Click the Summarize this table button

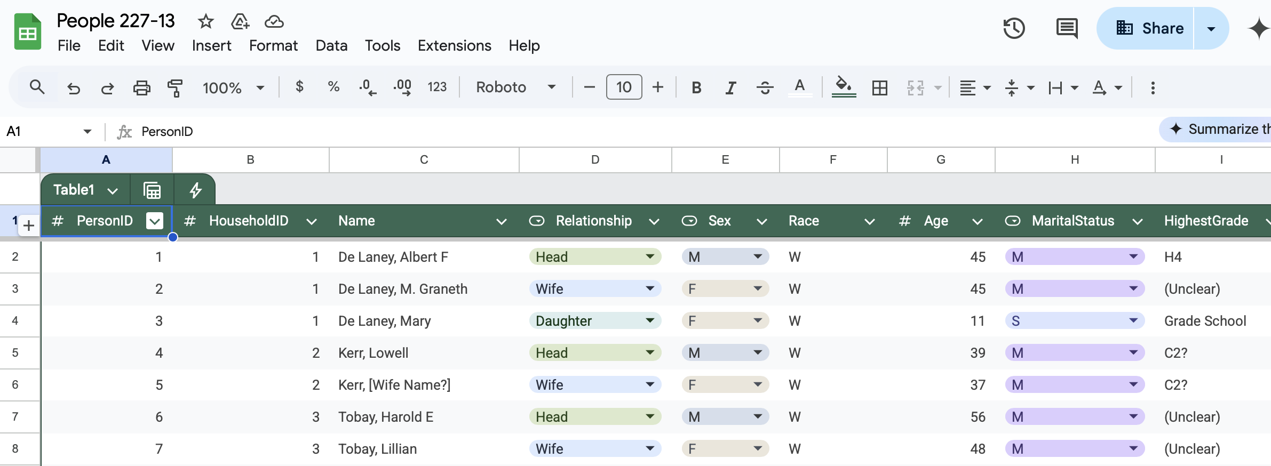(1219, 130)
